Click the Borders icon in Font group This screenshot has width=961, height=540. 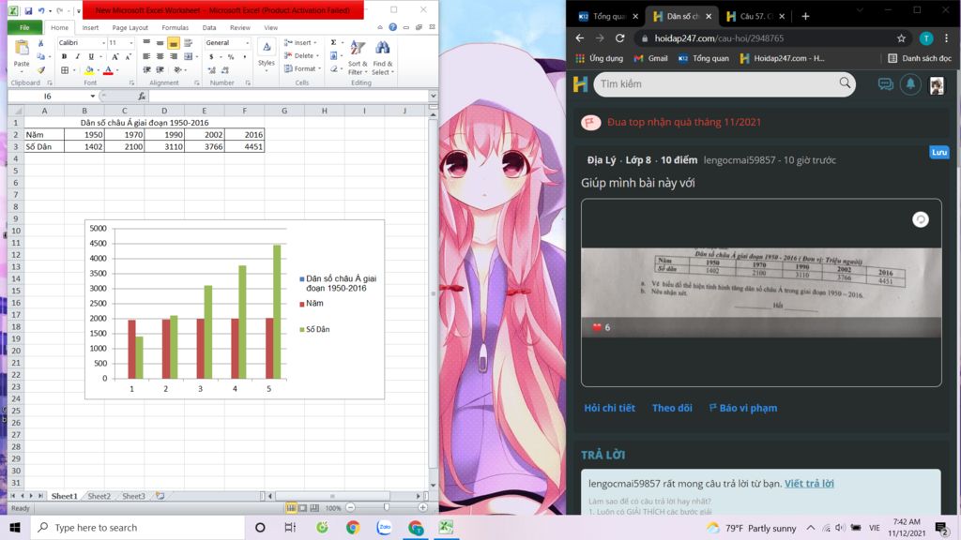pyautogui.click(x=65, y=70)
